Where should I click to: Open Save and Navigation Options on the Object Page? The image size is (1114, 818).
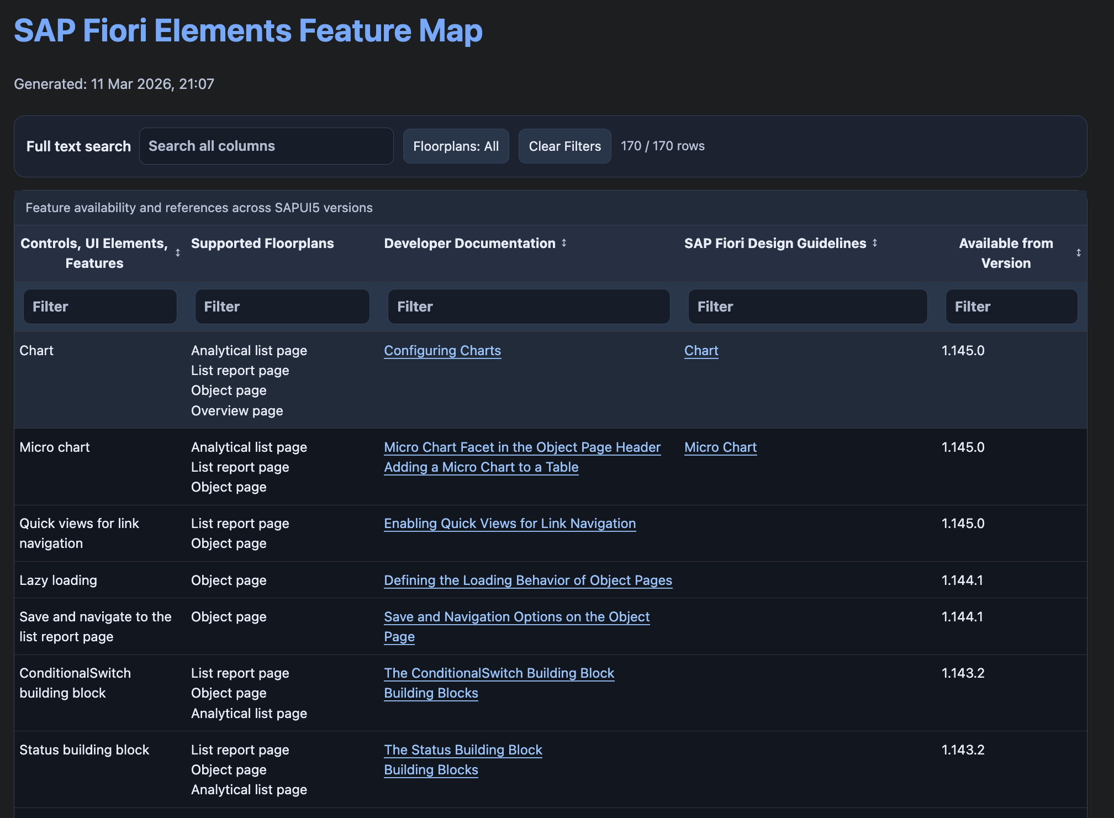(x=517, y=617)
